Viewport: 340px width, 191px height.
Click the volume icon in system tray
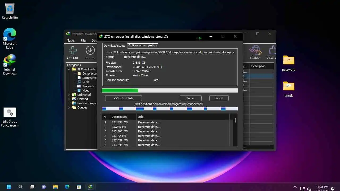coord(309,189)
